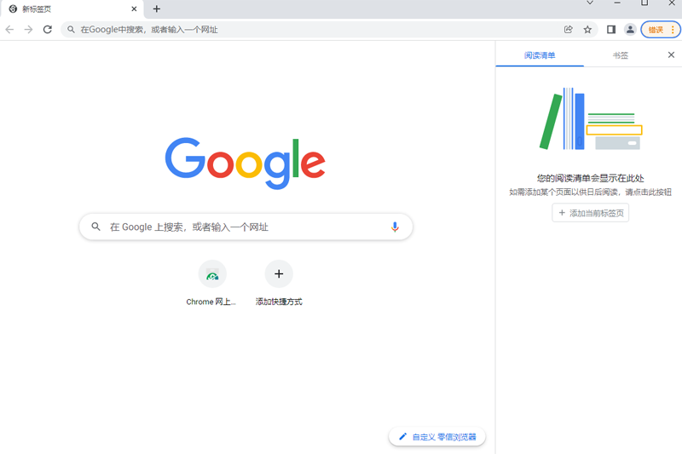The image size is (682, 454).
Task: Click the reading list books illustration
Action: point(590,118)
